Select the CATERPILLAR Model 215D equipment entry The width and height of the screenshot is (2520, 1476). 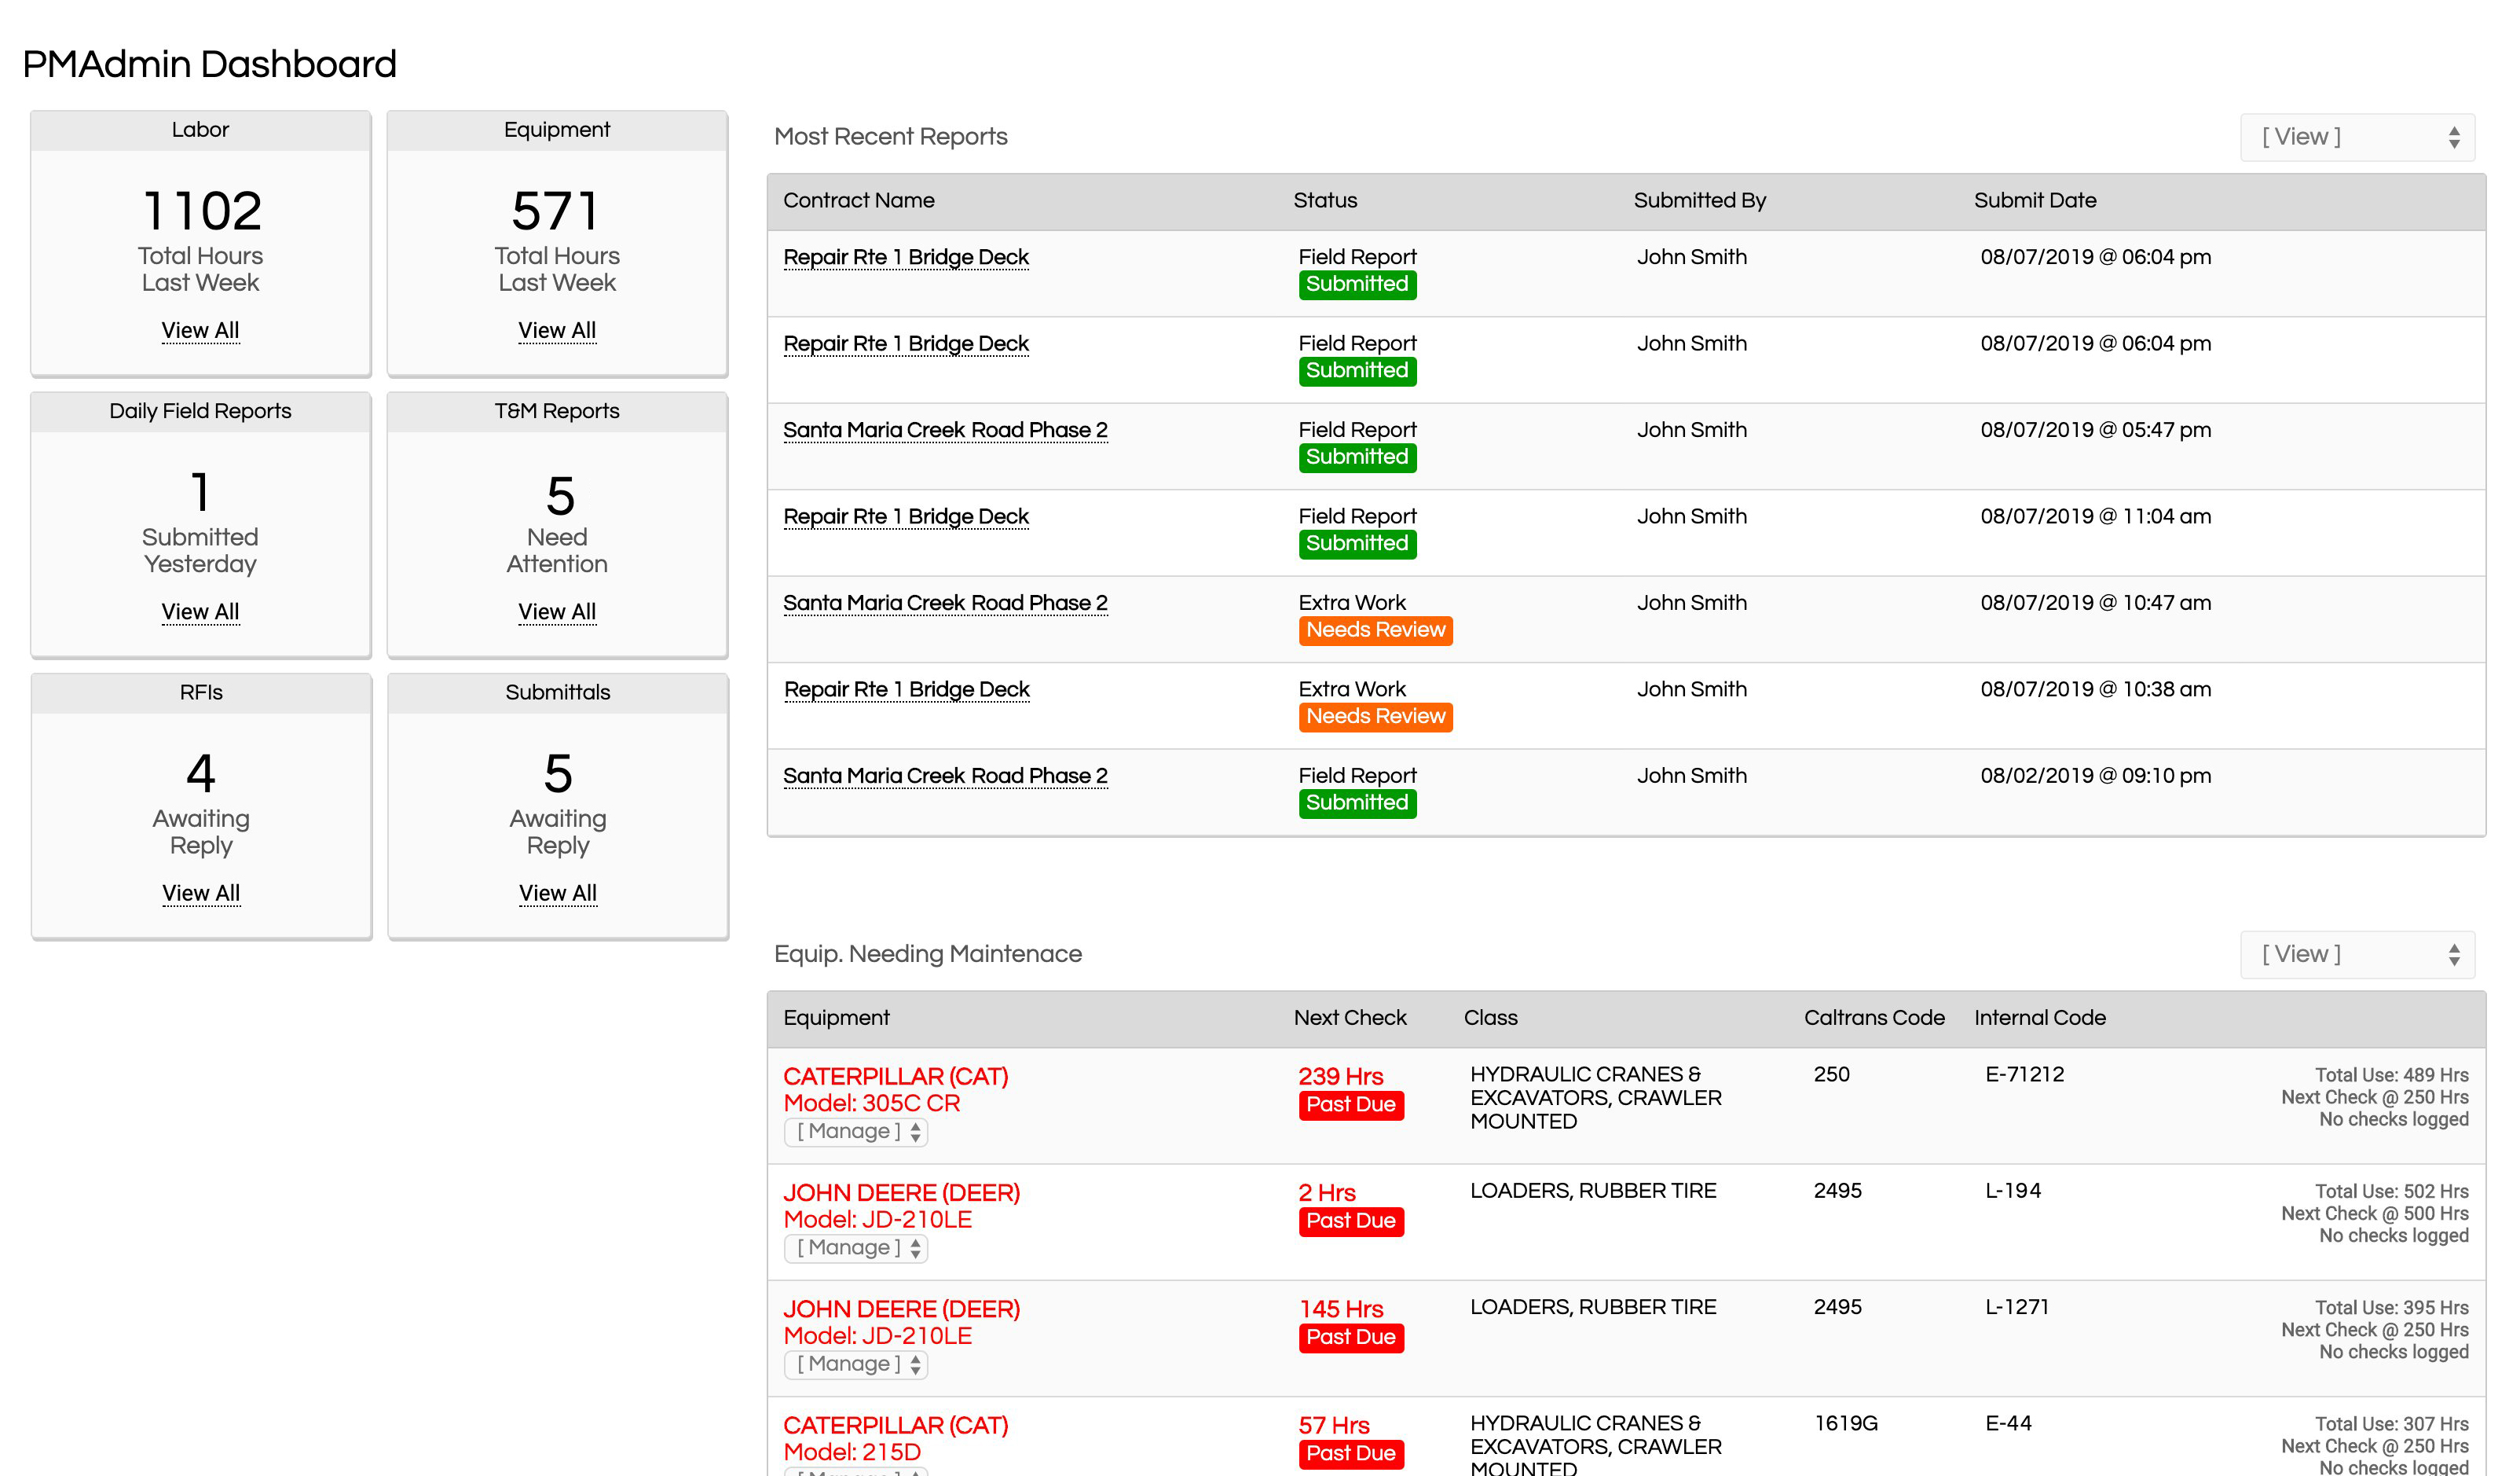click(x=896, y=1425)
